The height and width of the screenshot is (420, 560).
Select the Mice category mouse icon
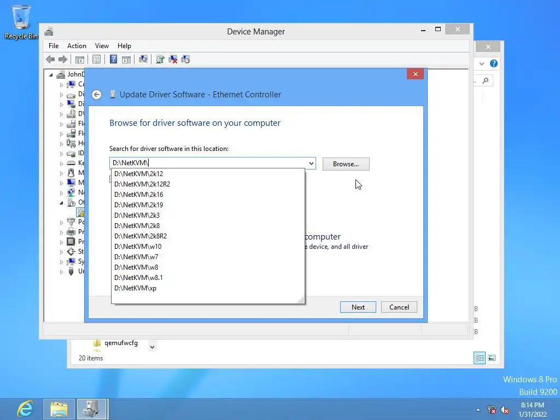pos(71,173)
